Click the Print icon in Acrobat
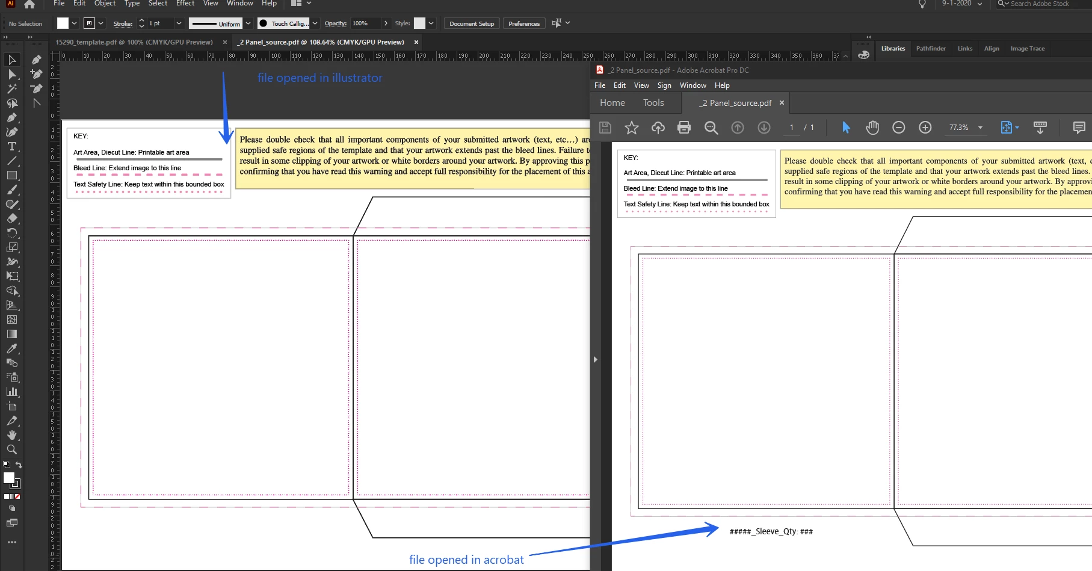Viewport: 1092px width, 571px height. click(684, 128)
